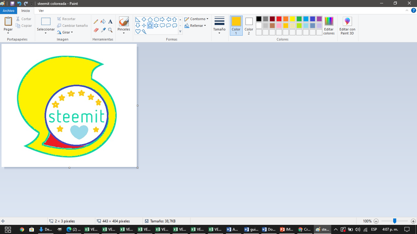This screenshot has height=234, width=417.
Task: Switch to the Ver tab
Action: coord(41,11)
